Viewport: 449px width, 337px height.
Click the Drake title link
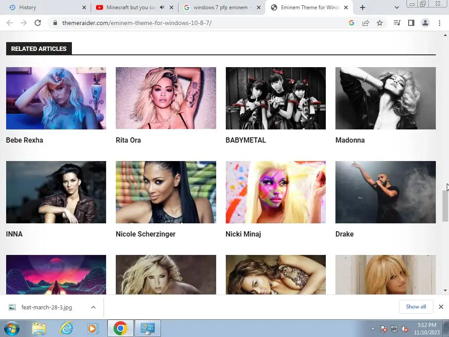tap(345, 234)
